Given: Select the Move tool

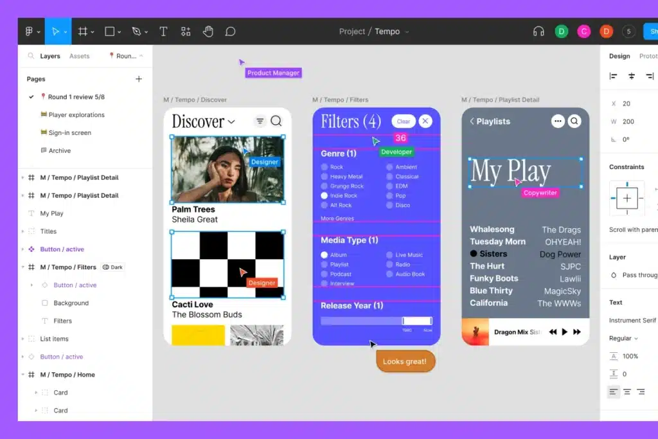Looking at the screenshot, I should tap(55, 31).
